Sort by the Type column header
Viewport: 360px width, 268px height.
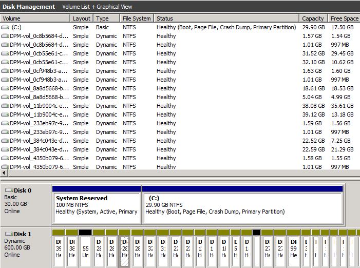point(106,18)
